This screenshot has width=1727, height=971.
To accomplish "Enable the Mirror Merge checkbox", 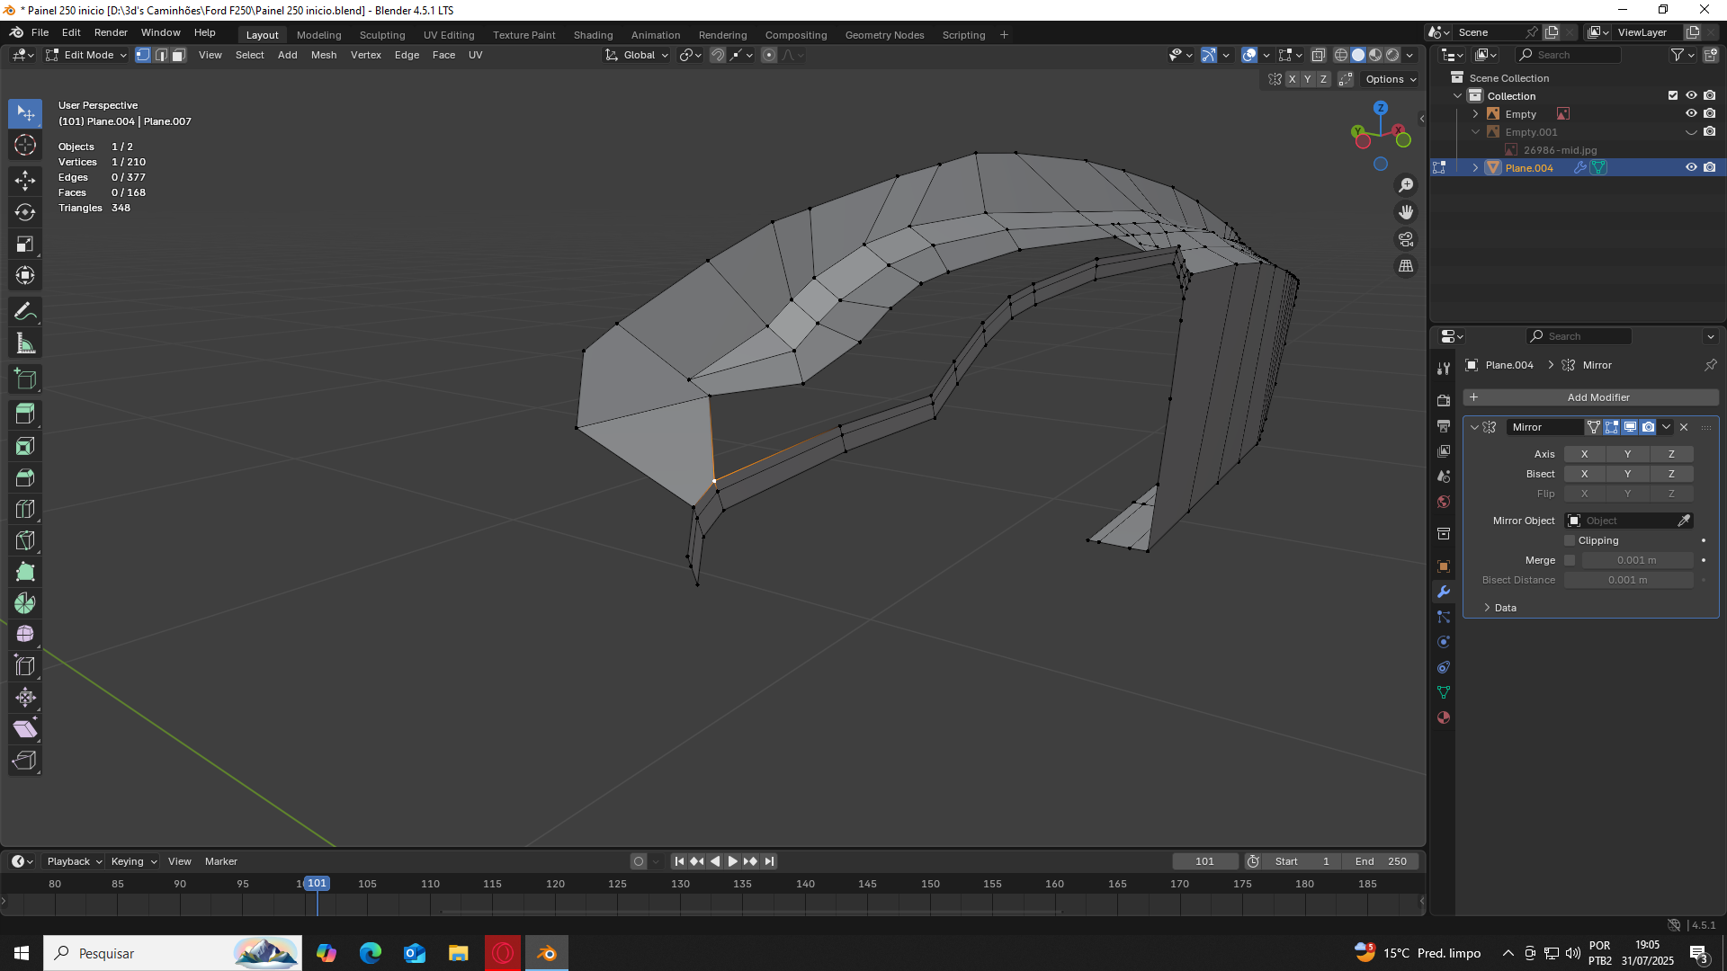I will point(1570,560).
